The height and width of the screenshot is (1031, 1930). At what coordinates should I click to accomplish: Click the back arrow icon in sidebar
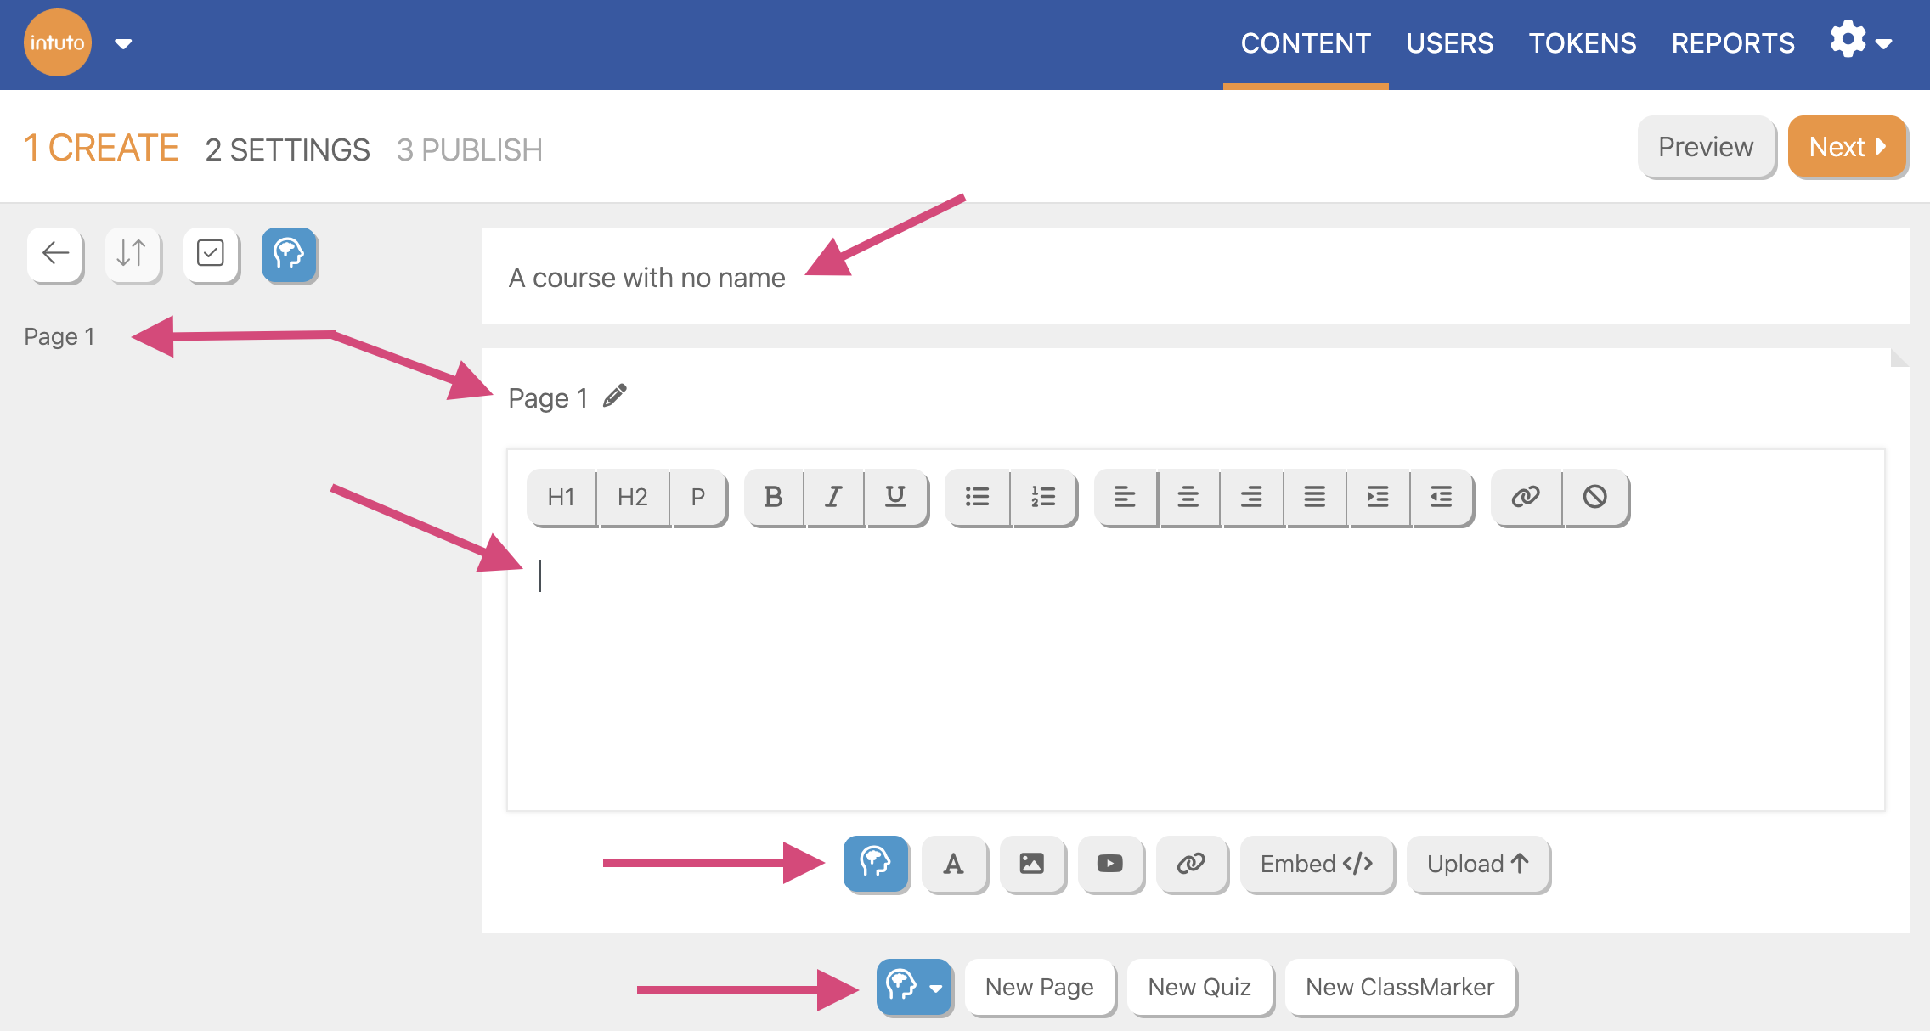pos(55,254)
